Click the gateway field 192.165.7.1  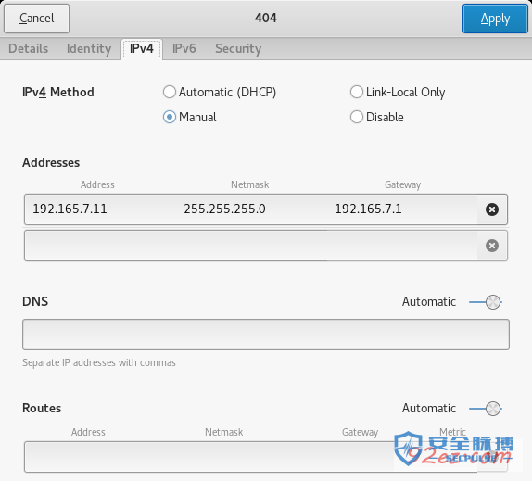tap(402, 209)
